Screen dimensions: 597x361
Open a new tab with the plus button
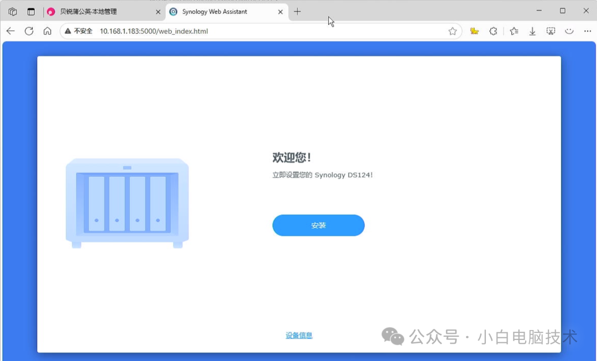[297, 11]
